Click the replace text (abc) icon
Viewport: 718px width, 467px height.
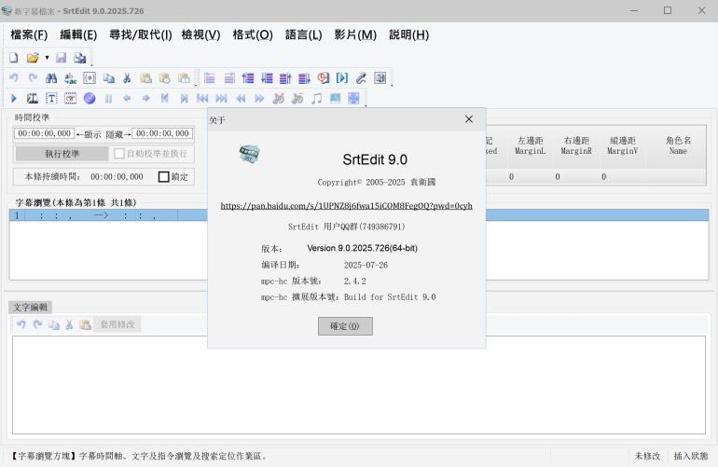71,78
